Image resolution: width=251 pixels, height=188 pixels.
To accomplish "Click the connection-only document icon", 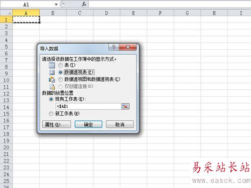I will (x=52, y=86).
